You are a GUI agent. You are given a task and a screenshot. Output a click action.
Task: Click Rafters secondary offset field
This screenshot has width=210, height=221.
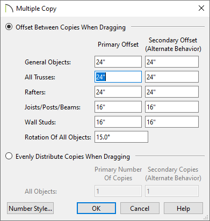(172, 92)
